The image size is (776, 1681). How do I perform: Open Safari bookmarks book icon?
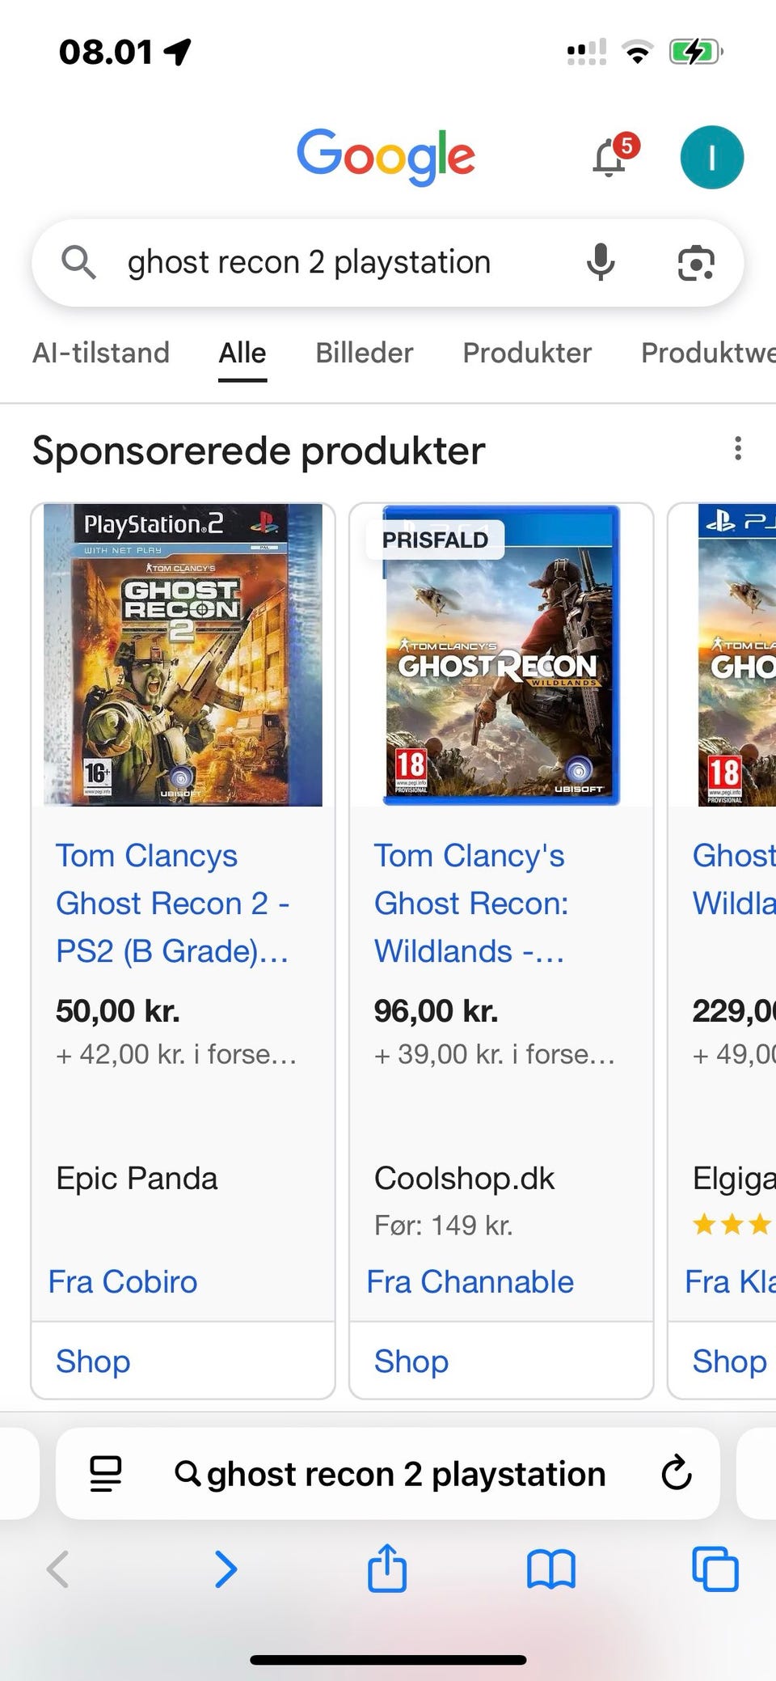(550, 1569)
